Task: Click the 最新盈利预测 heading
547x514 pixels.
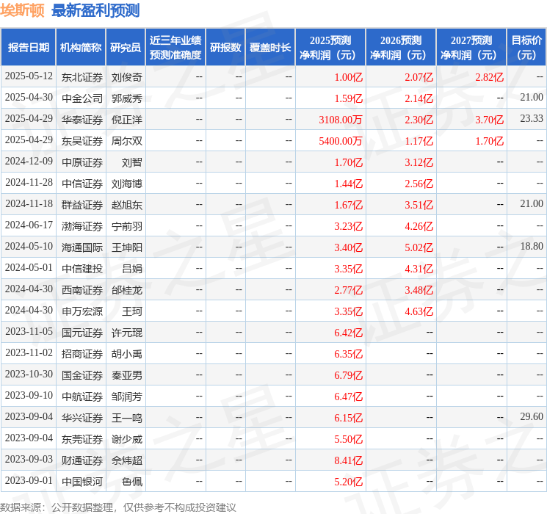Action: click(x=95, y=10)
